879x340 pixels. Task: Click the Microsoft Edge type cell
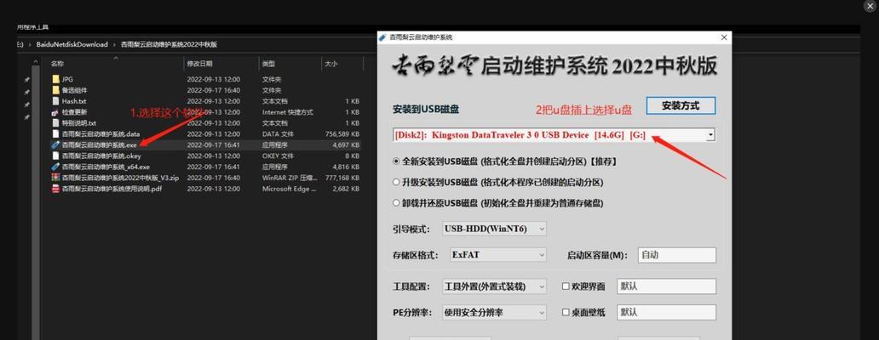point(290,189)
